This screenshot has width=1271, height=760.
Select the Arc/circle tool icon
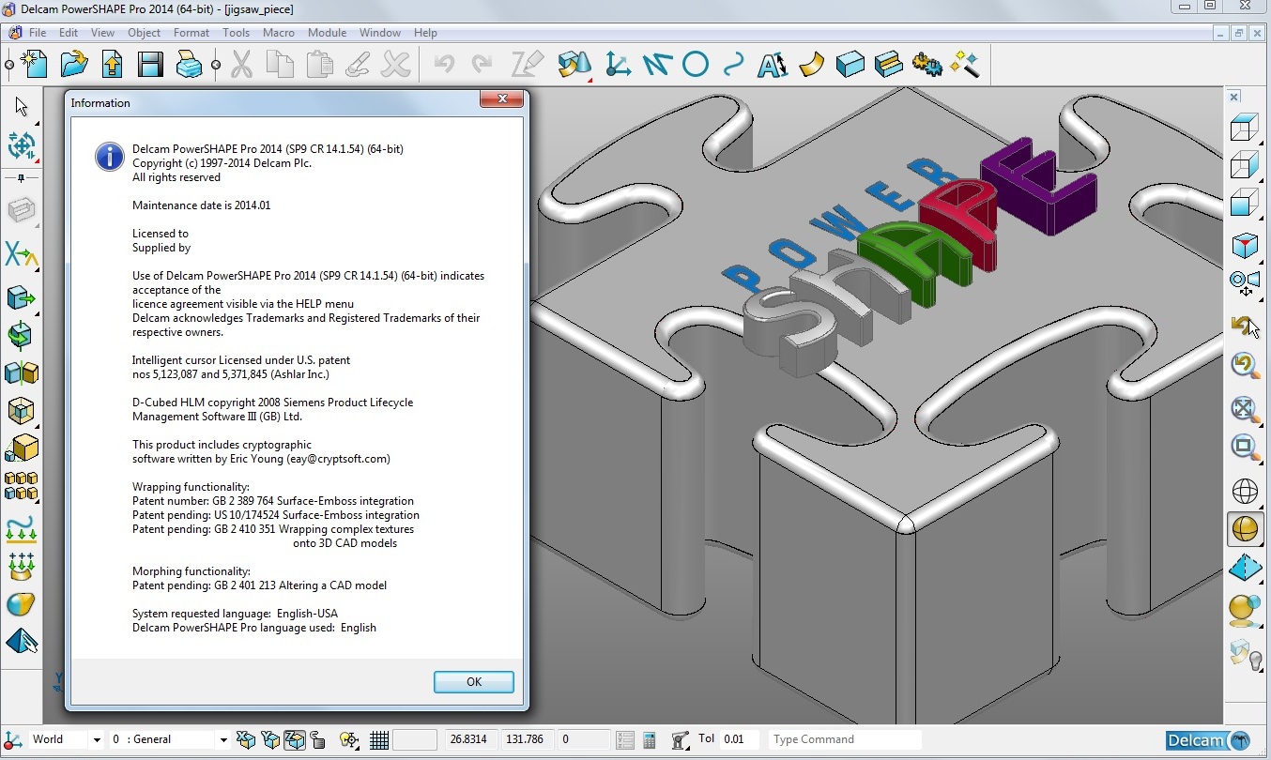coord(695,65)
